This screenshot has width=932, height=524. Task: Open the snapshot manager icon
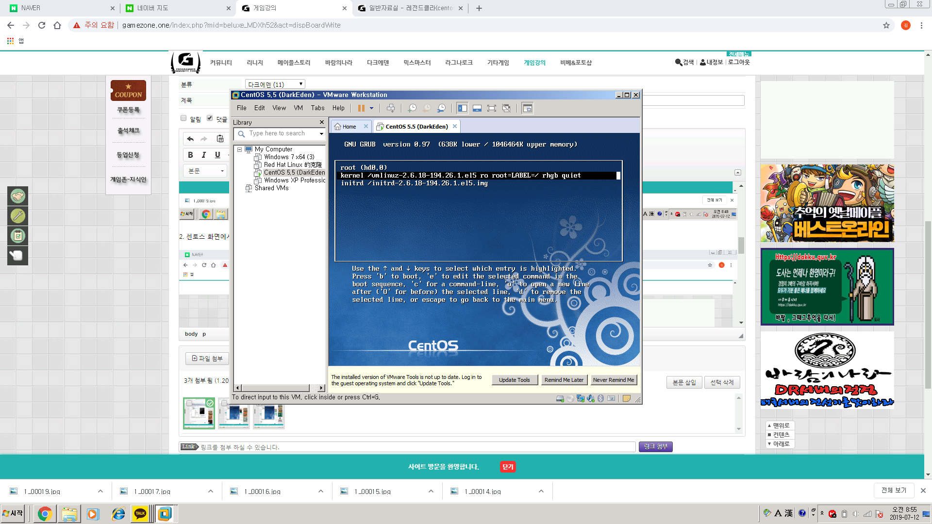point(441,108)
